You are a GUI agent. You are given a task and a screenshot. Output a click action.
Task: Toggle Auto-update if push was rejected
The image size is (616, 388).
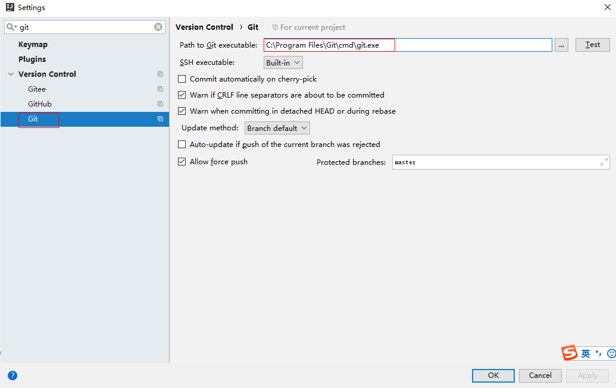pos(182,145)
